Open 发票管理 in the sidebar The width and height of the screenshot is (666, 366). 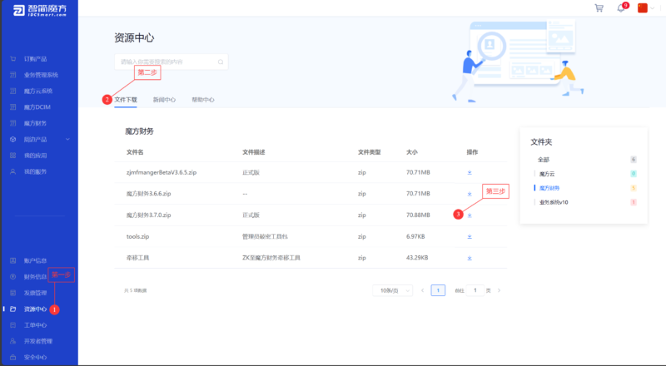[35, 293]
